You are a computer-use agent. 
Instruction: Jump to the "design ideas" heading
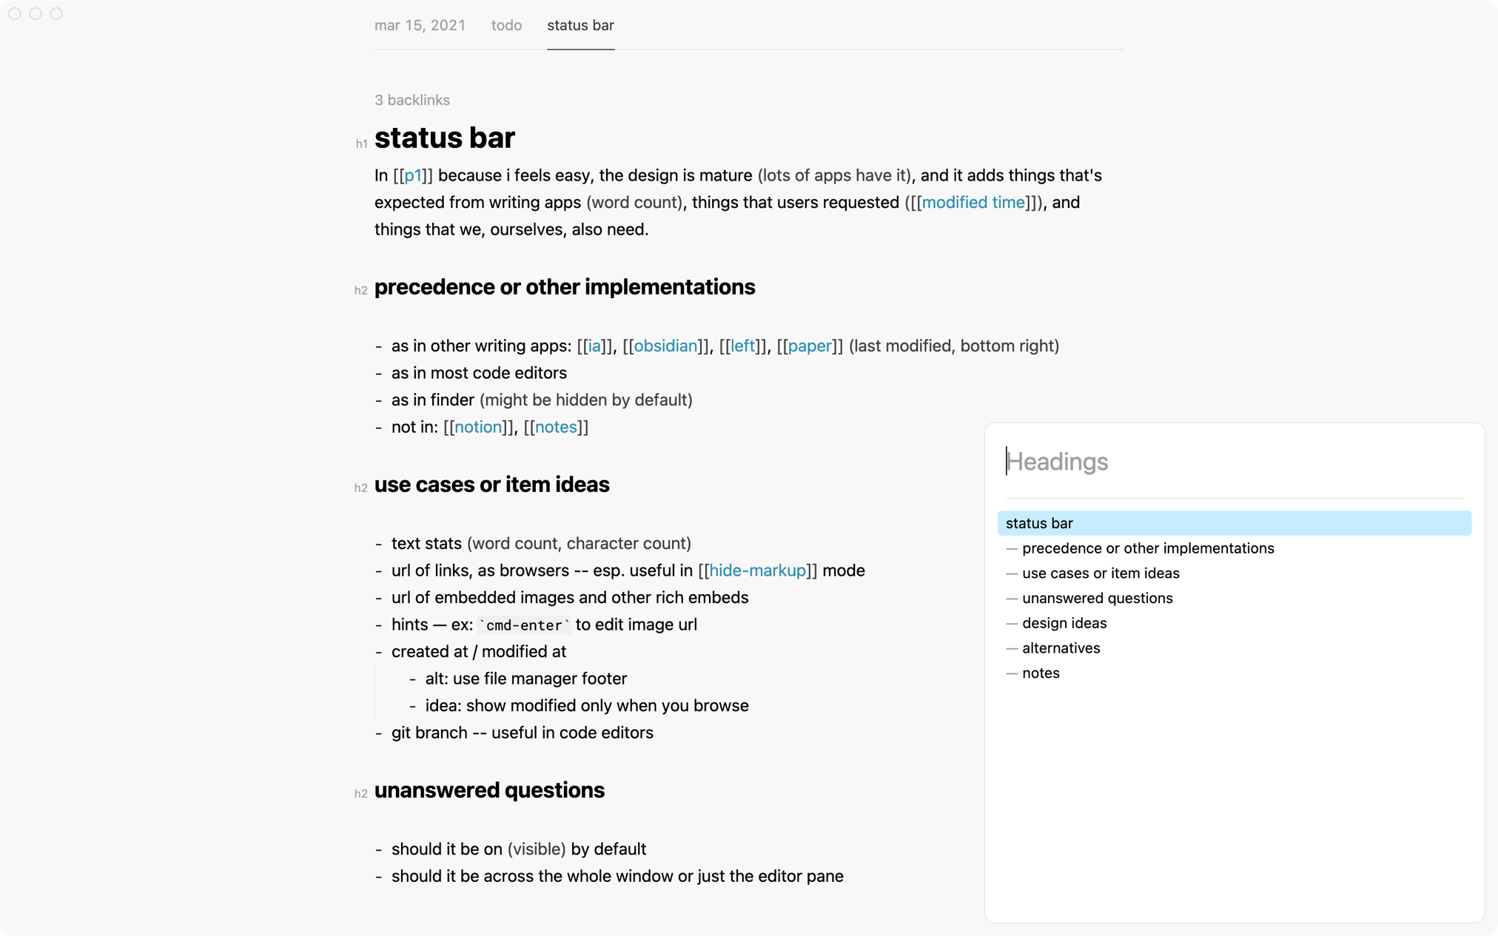(1064, 623)
